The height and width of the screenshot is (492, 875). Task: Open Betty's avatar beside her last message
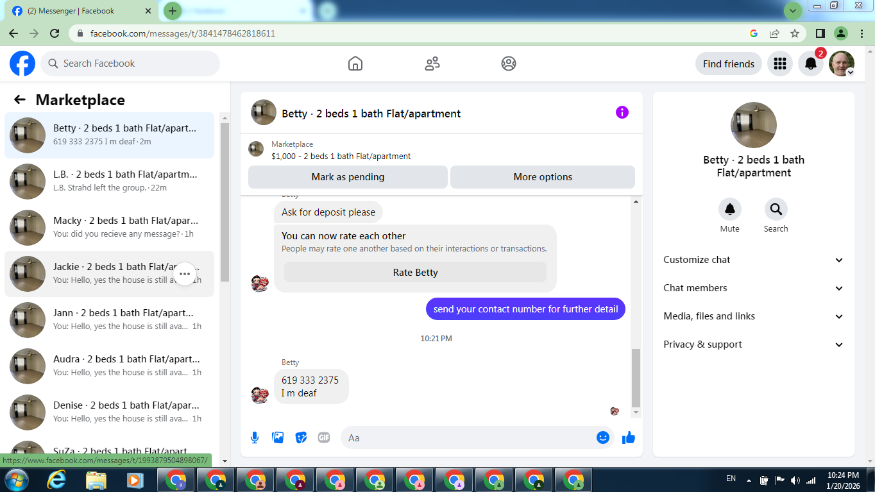(260, 394)
